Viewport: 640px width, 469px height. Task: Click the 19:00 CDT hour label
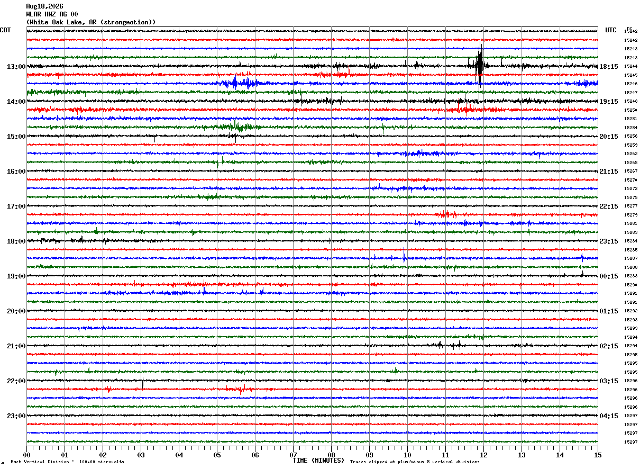click(x=16, y=276)
